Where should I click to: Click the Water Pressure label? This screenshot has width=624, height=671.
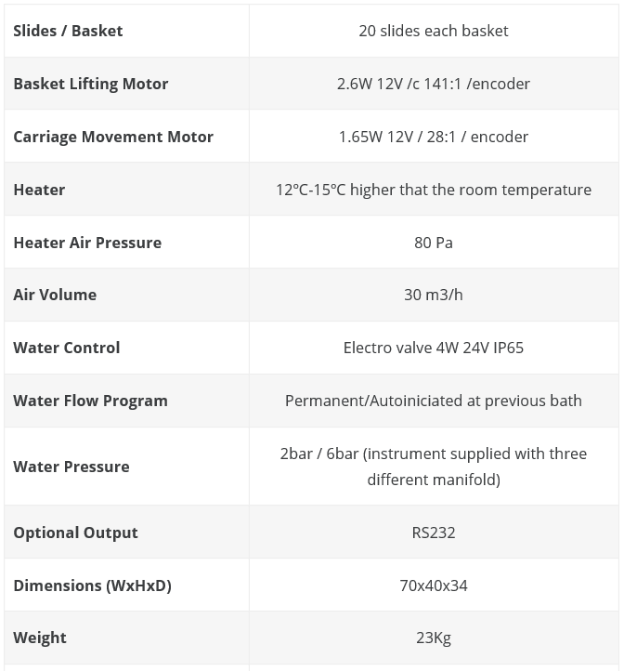click(71, 467)
